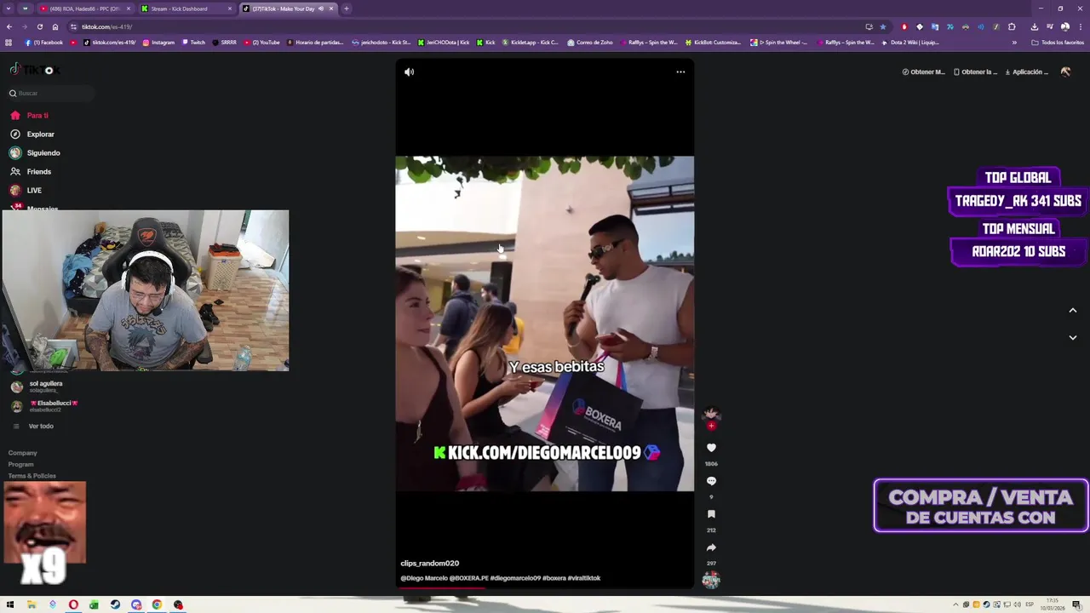Open the video three-dot options menu
Screen dimensions: 1090x613
click(680, 72)
